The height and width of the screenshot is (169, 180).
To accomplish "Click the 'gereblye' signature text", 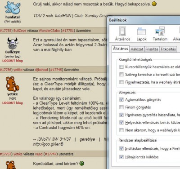I will pyautogui.click(x=87, y=139).
